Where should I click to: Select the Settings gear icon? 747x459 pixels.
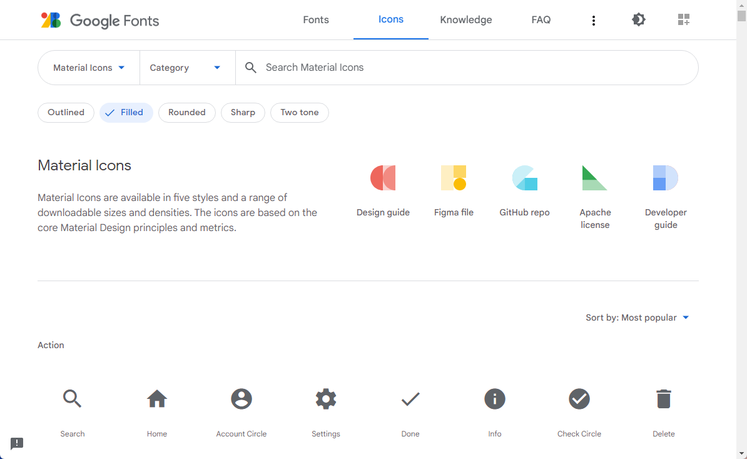pos(326,398)
